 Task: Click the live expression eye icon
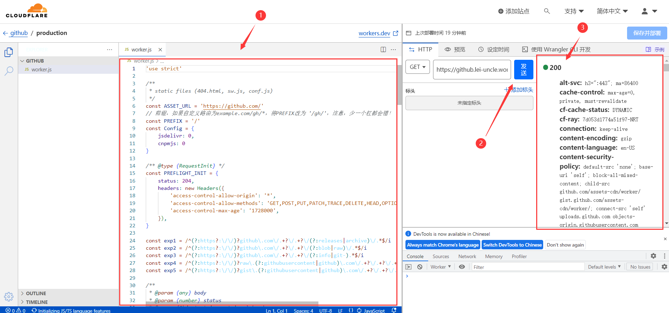[x=462, y=267]
